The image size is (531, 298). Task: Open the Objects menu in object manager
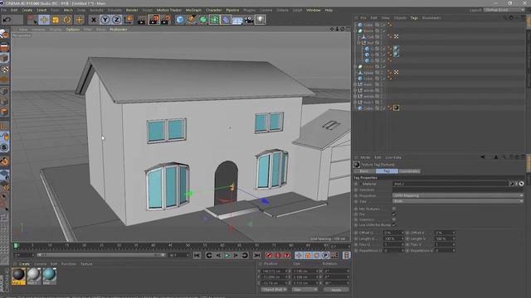[x=400, y=17]
